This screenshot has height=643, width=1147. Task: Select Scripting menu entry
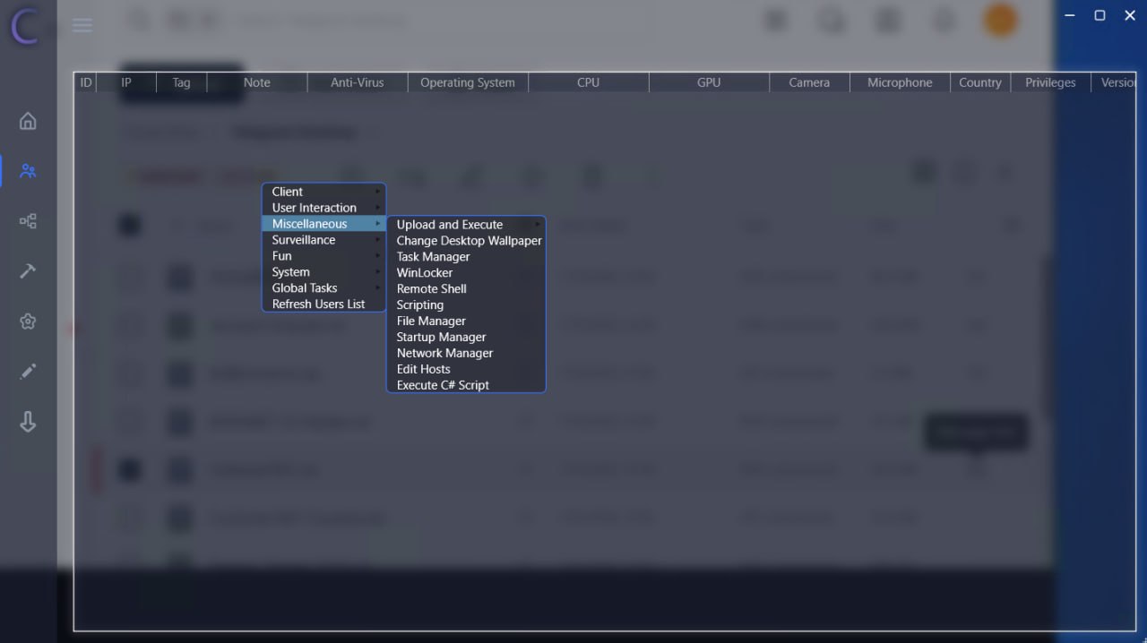click(466, 305)
